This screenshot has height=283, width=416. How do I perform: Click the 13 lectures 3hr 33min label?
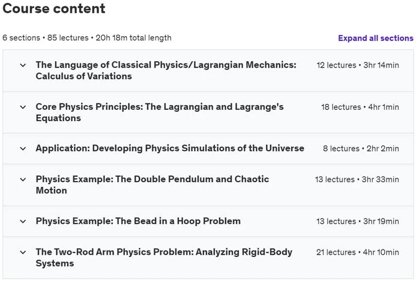(357, 180)
